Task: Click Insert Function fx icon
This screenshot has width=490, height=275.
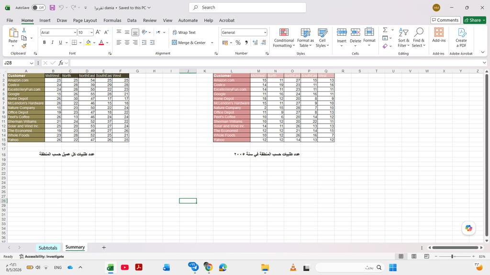Action: [x=61, y=63]
